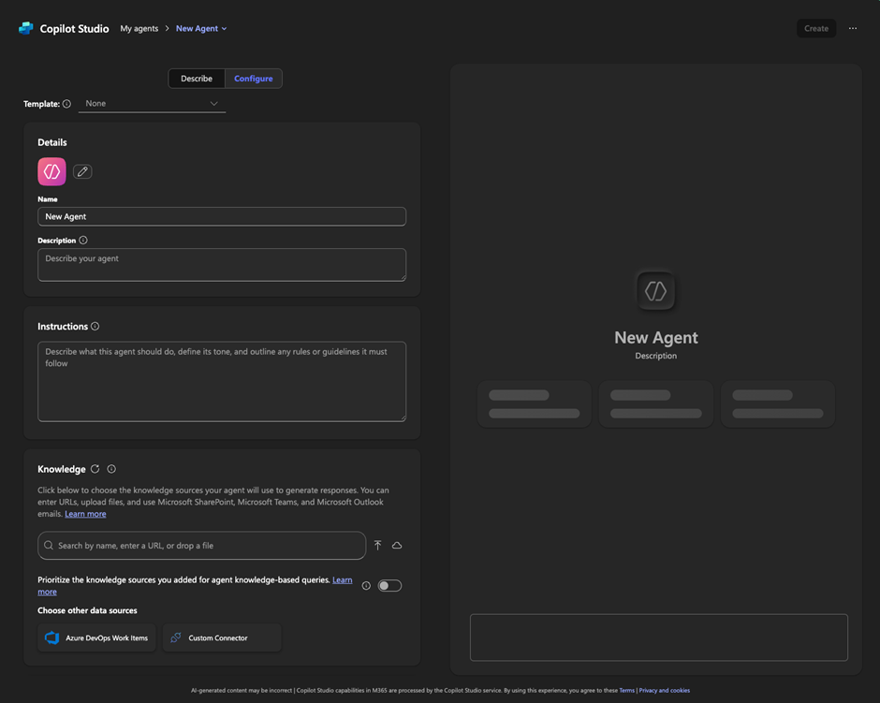880x703 pixels.
Task: Open the info icon next to the prioritize toggle
Action: pos(366,586)
